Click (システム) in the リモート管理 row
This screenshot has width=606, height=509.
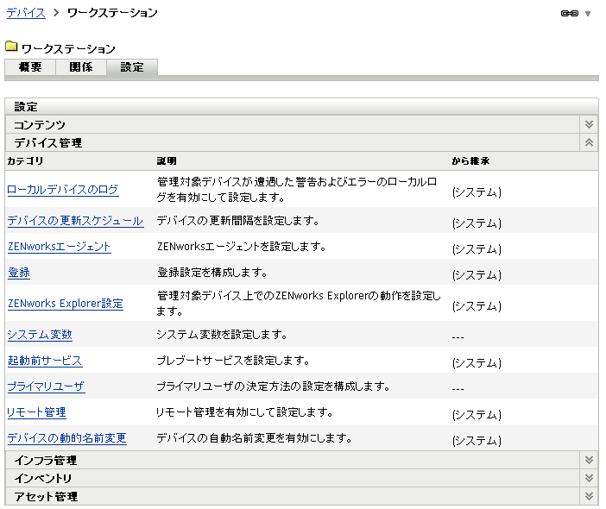tap(477, 414)
